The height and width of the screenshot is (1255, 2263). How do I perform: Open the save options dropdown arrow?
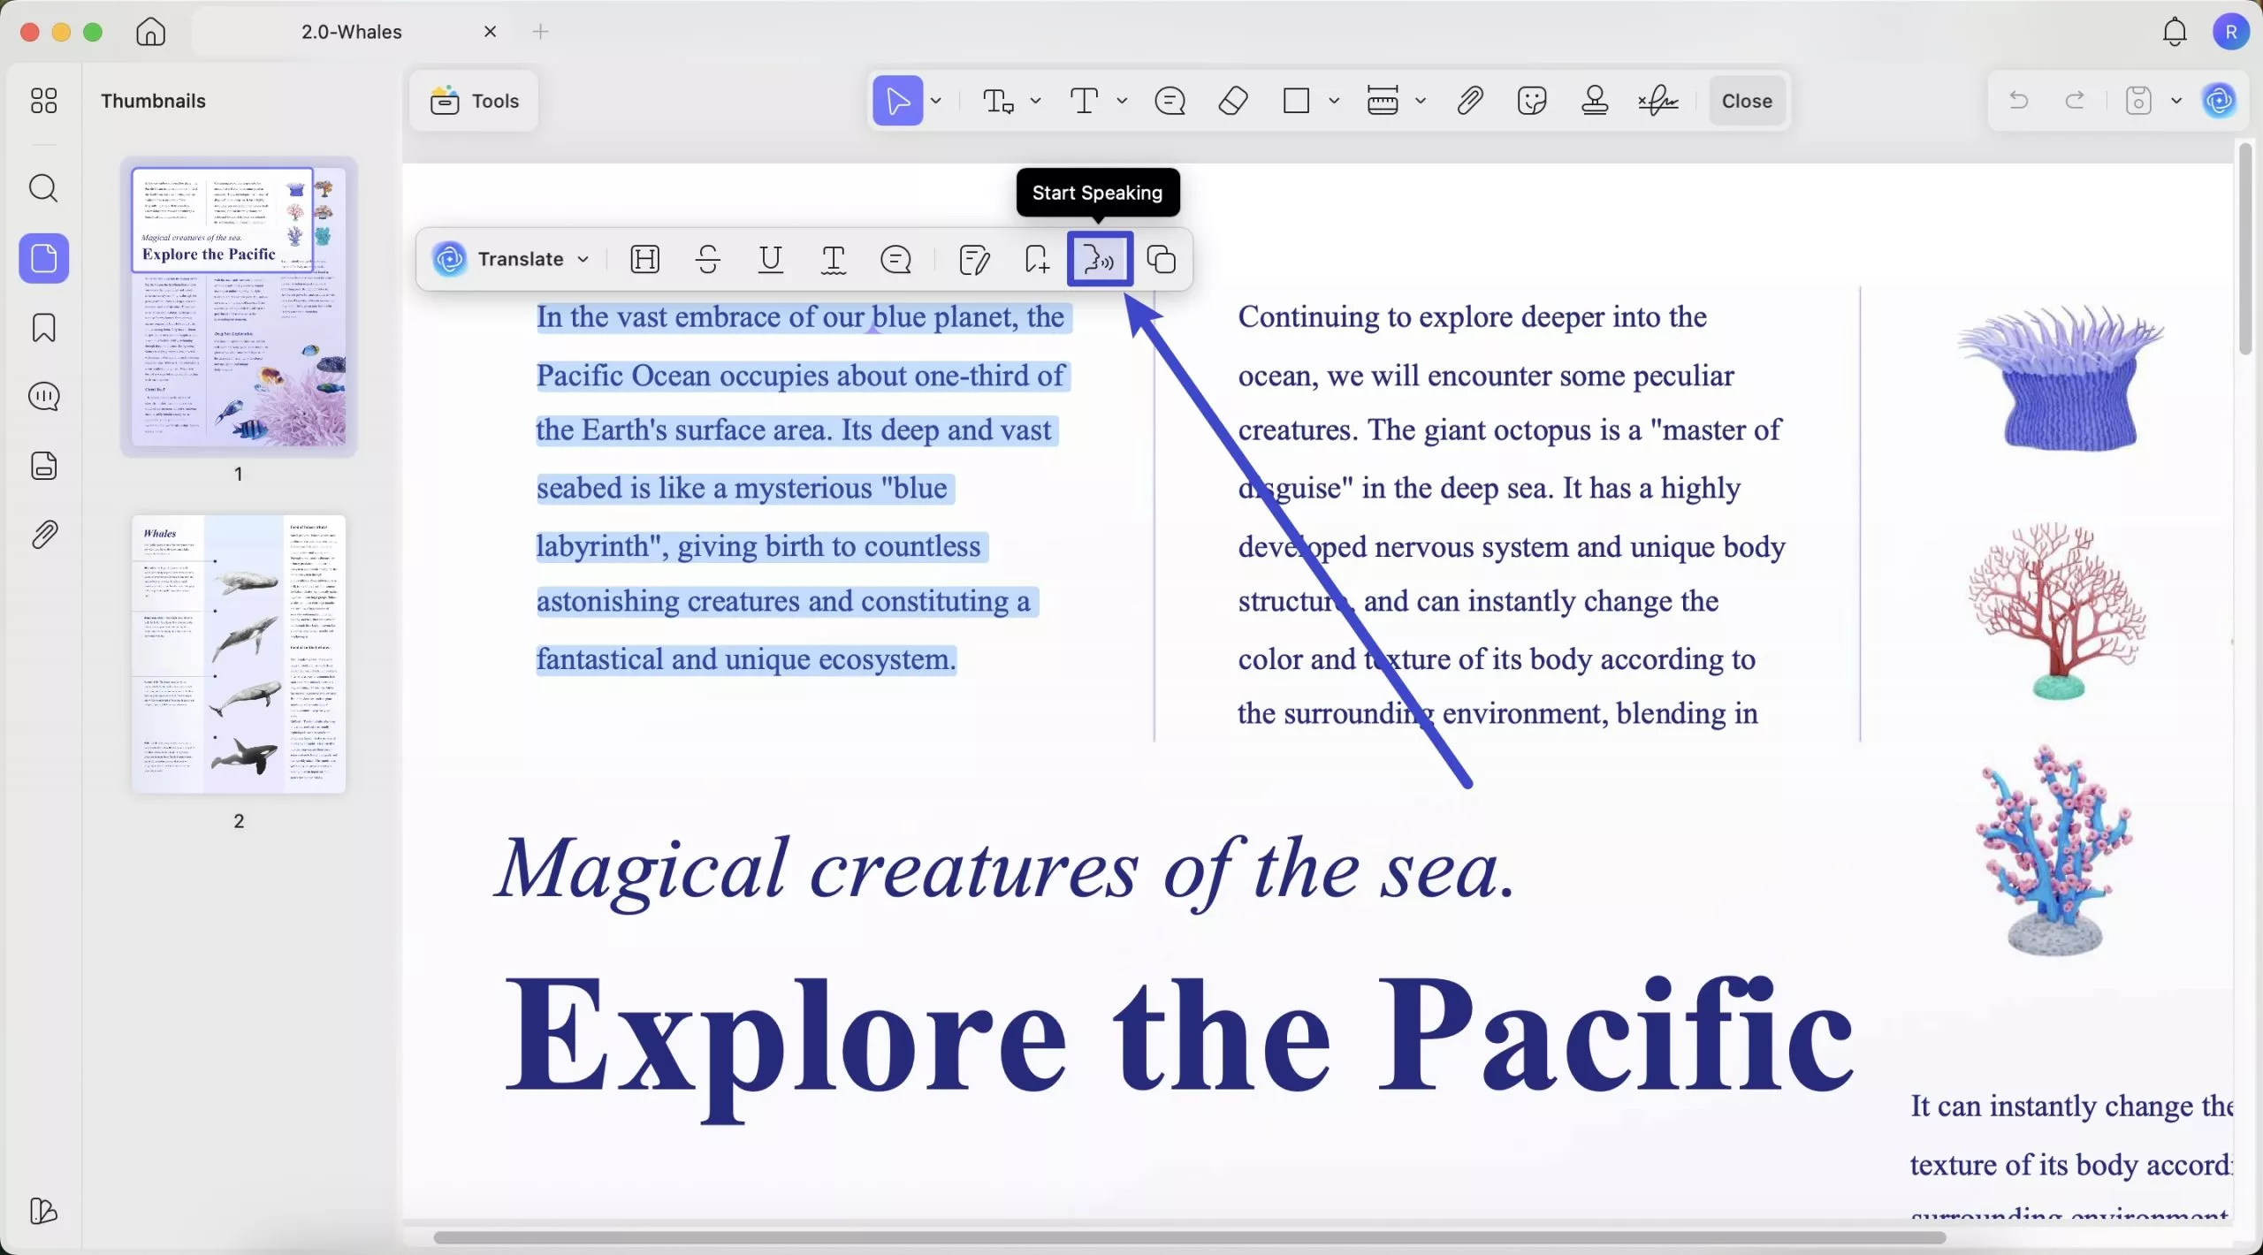pos(2176,101)
